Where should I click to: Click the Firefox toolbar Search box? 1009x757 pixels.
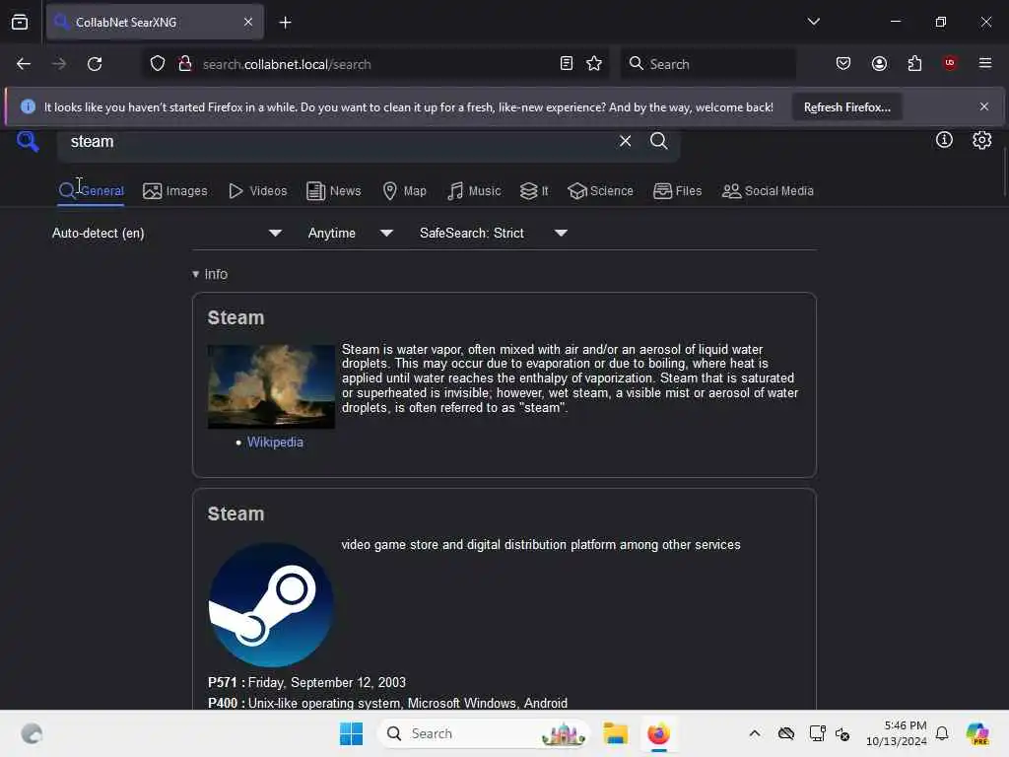click(x=707, y=64)
